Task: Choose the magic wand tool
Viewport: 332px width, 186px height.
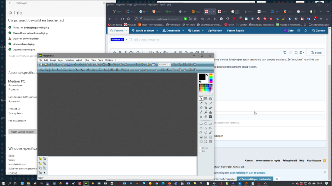Action: pos(206,103)
